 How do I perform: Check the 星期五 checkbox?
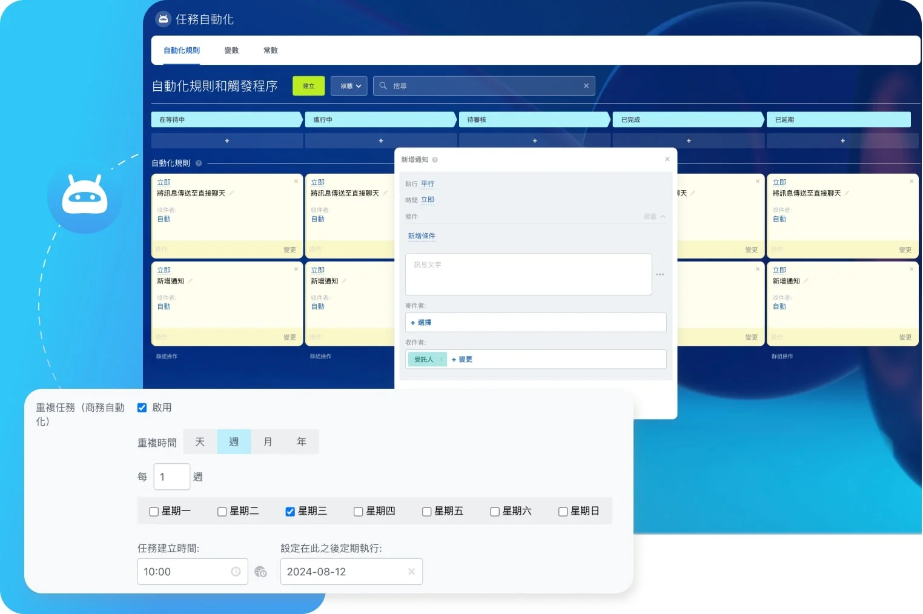click(x=426, y=511)
